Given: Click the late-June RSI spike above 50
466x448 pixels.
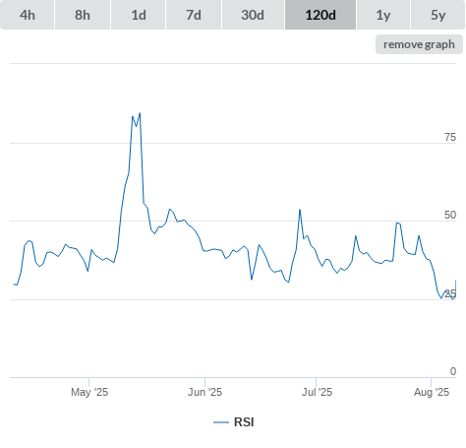Looking at the screenshot, I should tap(300, 210).
